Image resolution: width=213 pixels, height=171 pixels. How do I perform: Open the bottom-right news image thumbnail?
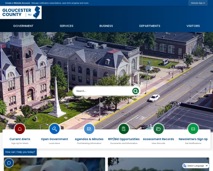pyautogui.click(x=158, y=164)
